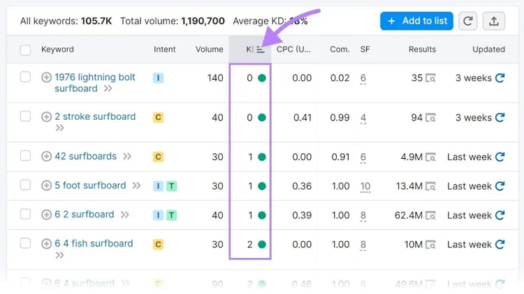
Task: Add '2 stroke surfboard' via plus icon
Action: (46, 116)
